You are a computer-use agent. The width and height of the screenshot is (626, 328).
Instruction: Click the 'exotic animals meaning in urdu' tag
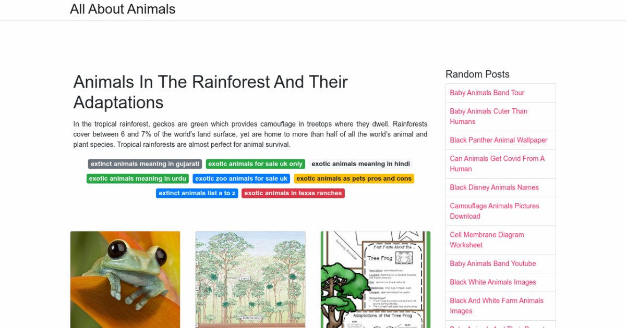pos(137,178)
